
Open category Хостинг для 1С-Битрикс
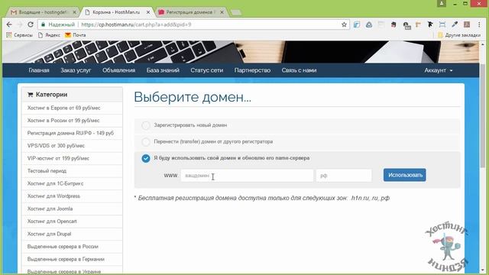point(72,183)
